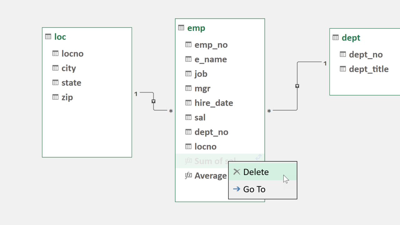Image resolution: width=400 pixels, height=225 pixels.
Task: Choose Delete from the context menu
Action: [x=256, y=172]
